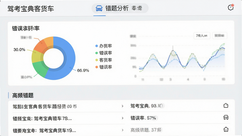Expand the row ending 货车19...
Screen dimensions: 242x136
click(x=123, y=130)
